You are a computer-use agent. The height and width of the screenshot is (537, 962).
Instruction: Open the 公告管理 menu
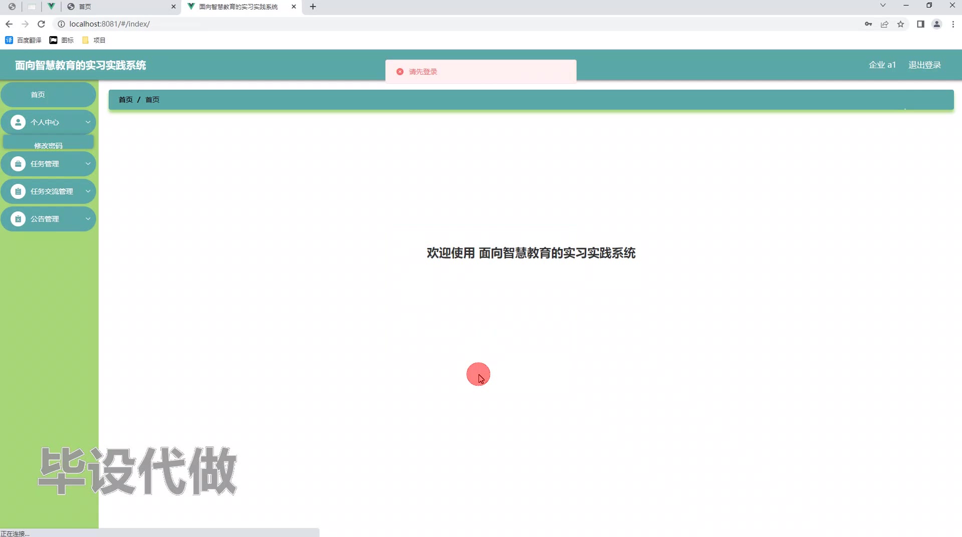48,219
